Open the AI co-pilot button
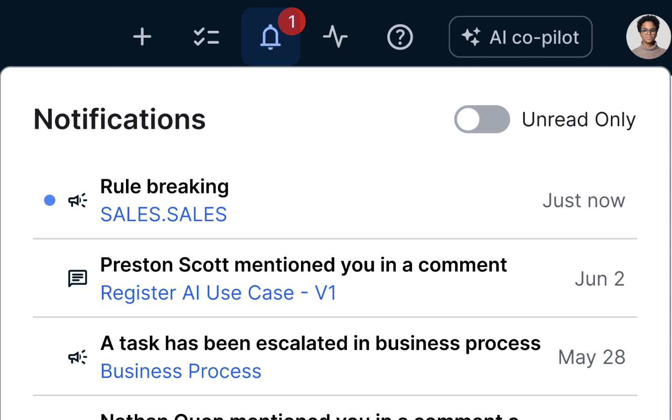Image resolution: width=672 pixels, height=420 pixels. 520,37
